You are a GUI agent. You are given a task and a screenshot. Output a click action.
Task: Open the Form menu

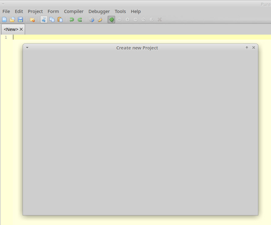click(53, 11)
